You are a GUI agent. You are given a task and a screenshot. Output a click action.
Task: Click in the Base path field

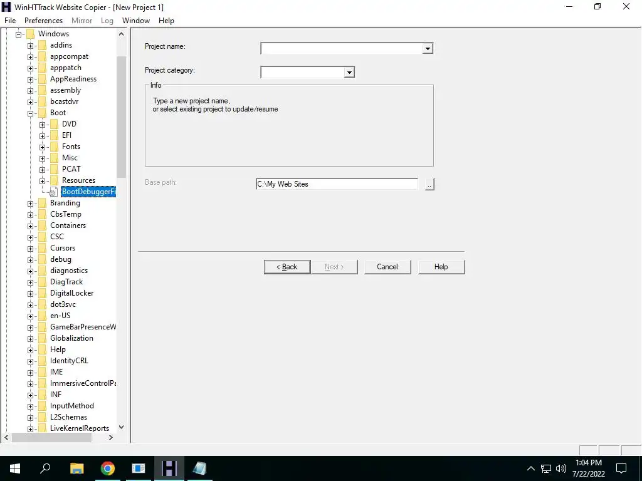(337, 184)
